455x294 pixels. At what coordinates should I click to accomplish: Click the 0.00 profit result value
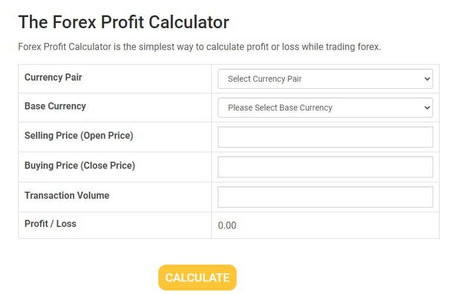pyautogui.click(x=227, y=225)
